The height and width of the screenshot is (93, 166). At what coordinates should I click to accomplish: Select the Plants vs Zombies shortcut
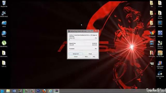point(160,45)
